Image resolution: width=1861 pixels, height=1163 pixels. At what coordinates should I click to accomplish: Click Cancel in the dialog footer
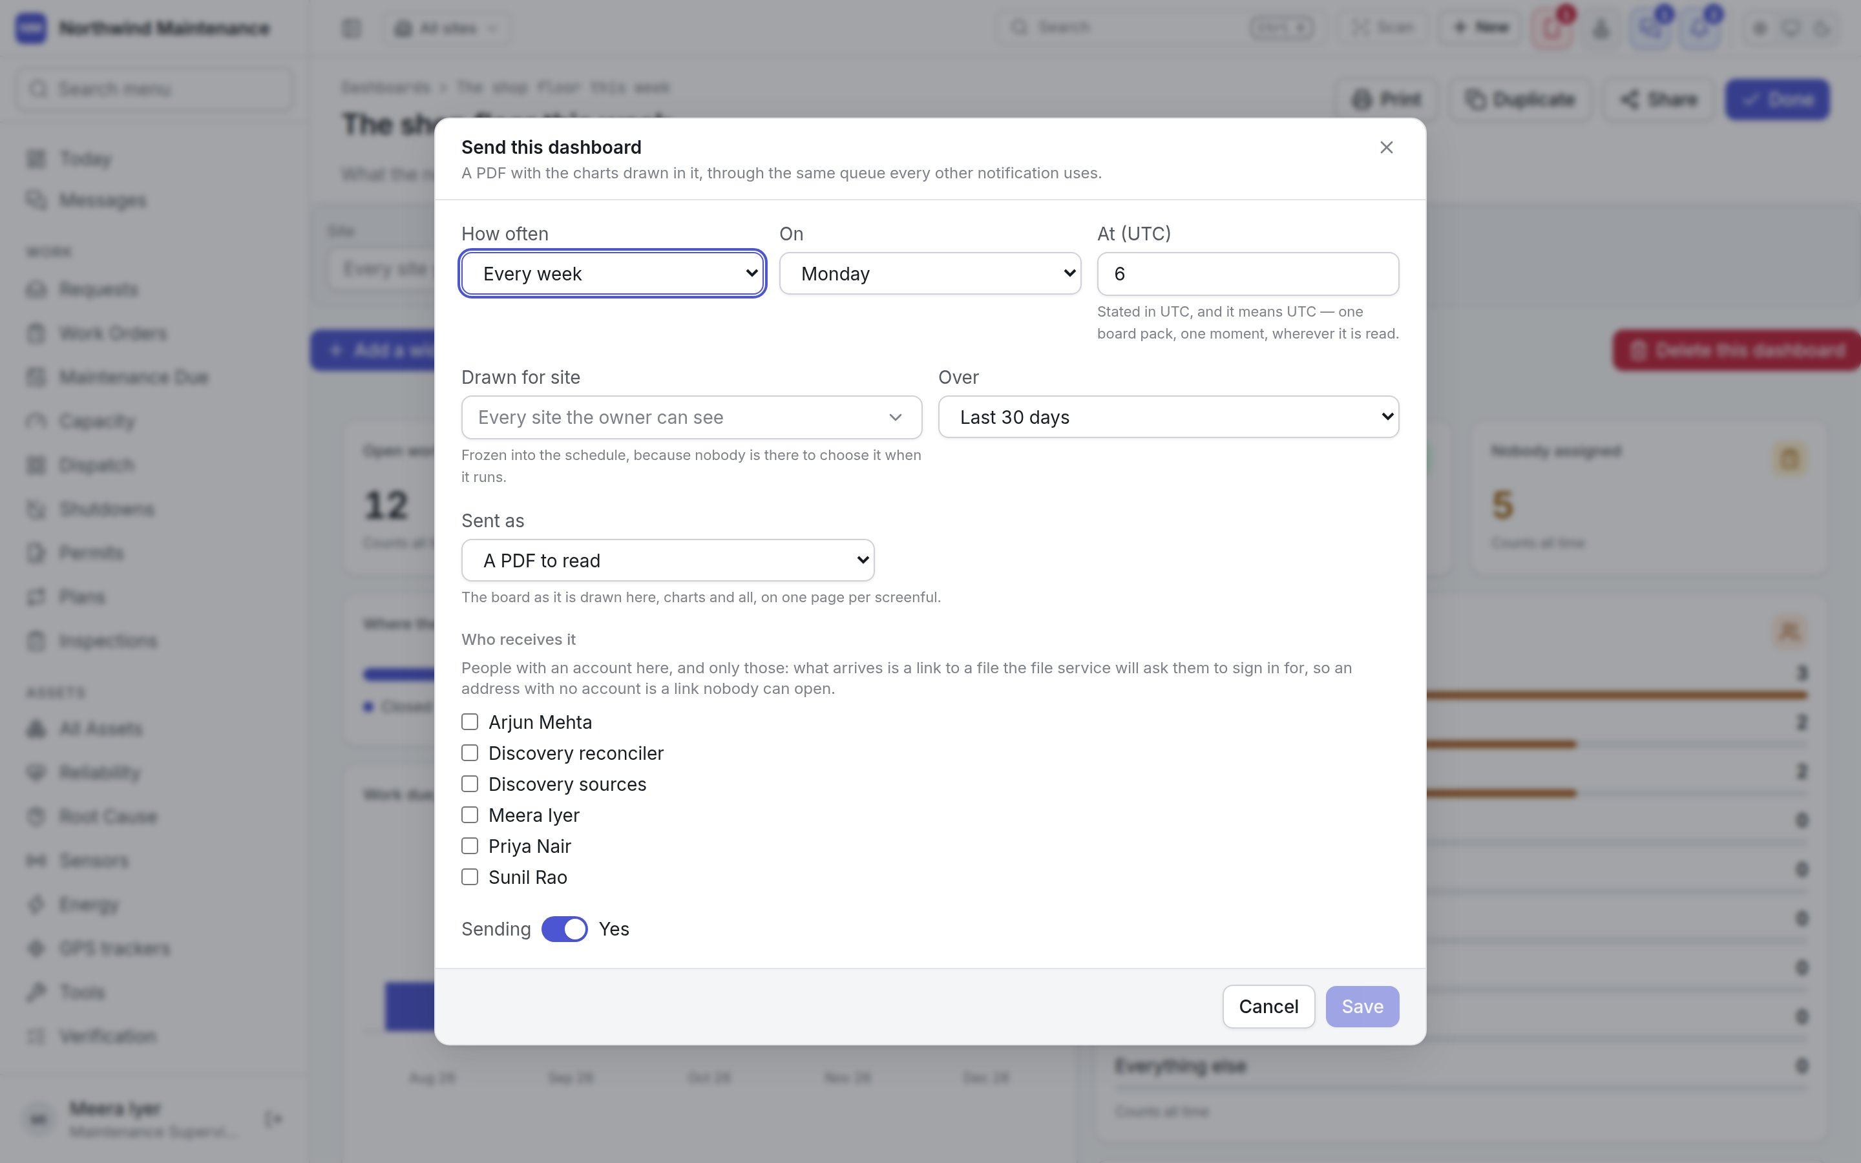[1268, 1006]
